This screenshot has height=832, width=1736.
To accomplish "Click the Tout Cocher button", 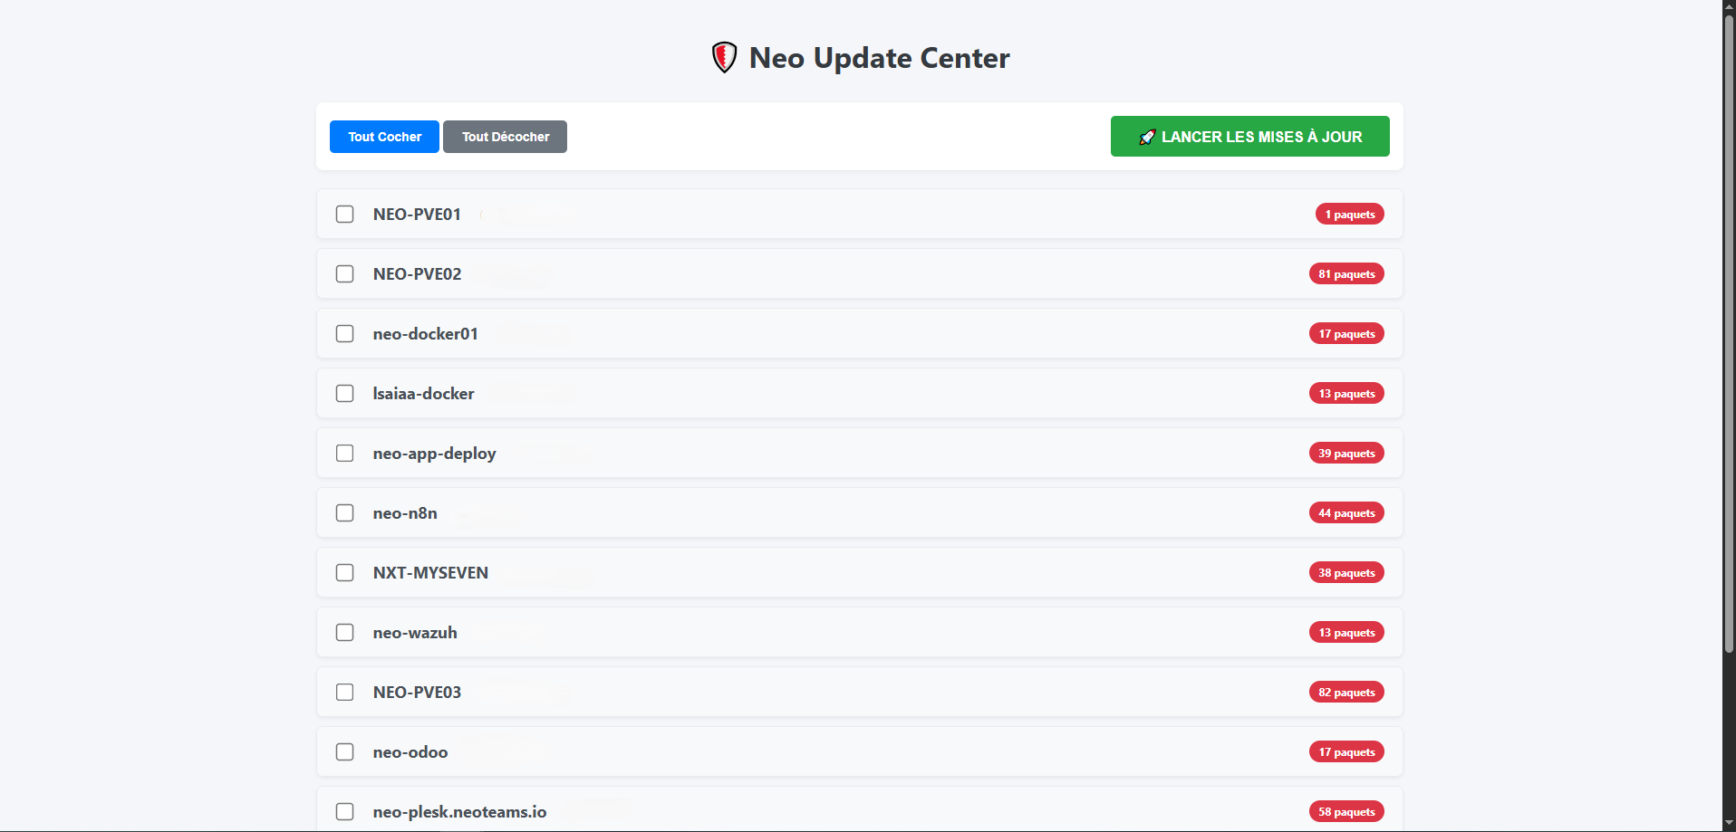I will click(x=384, y=137).
